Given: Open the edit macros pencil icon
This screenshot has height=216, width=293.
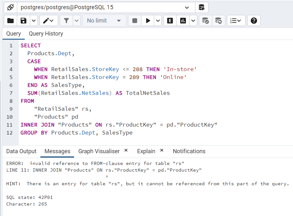Looking at the screenshot, I should point(46,20).
